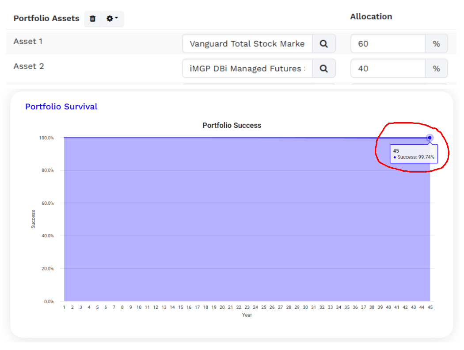Click the 100.0% y-axis label
The image size is (464, 350).
46,138
